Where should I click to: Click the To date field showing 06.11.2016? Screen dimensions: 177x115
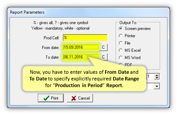81,57
